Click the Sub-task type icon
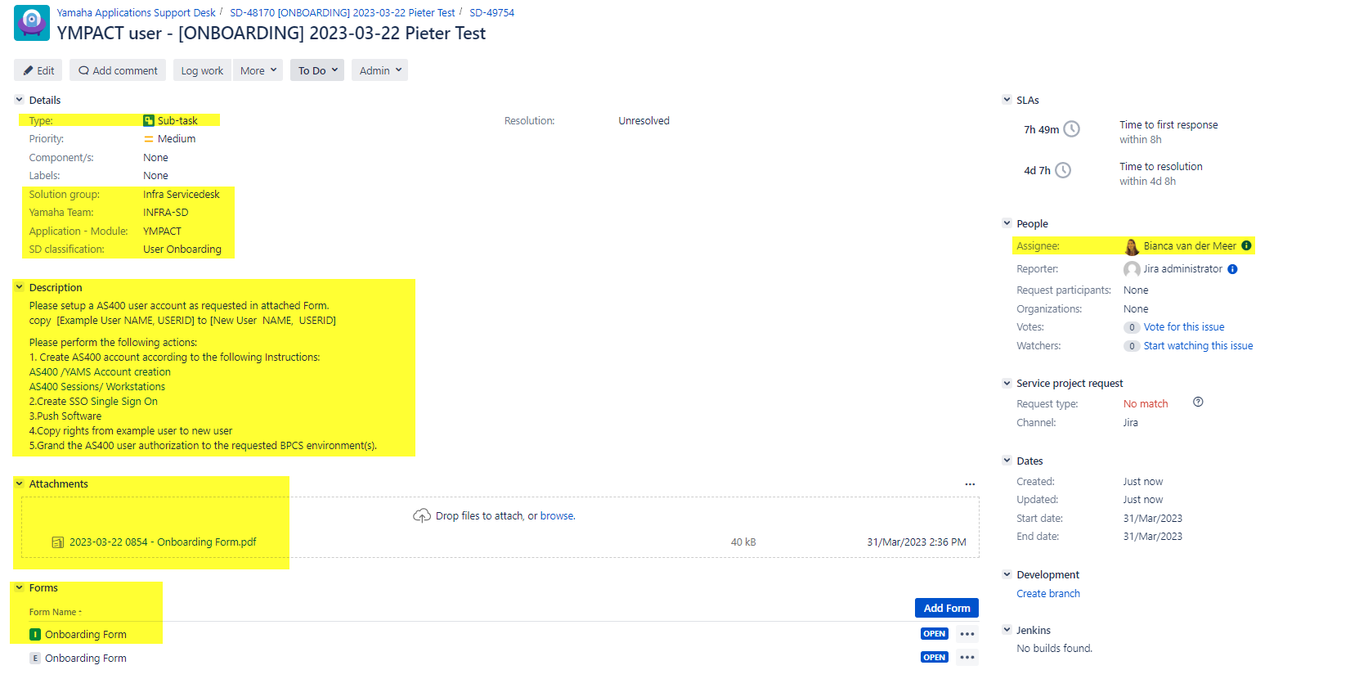Viewport: 1359px width, 679px height. pyautogui.click(x=149, y=120)
